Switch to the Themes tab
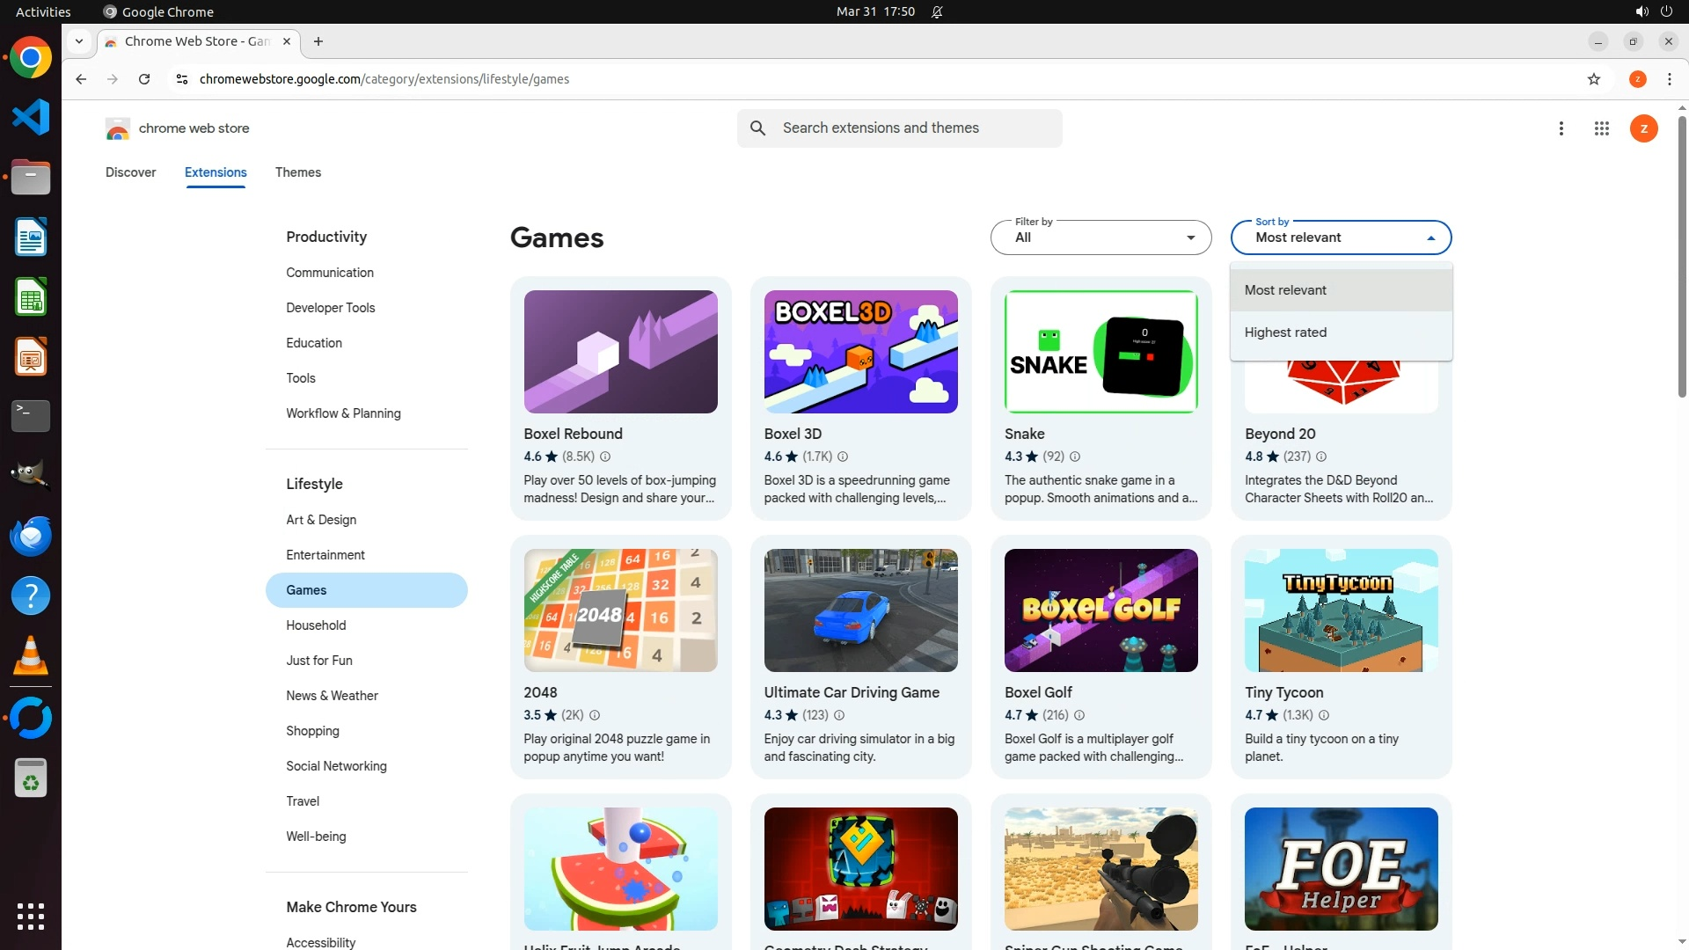Screen dimensions: 1689x950 [x=297, y=172]
